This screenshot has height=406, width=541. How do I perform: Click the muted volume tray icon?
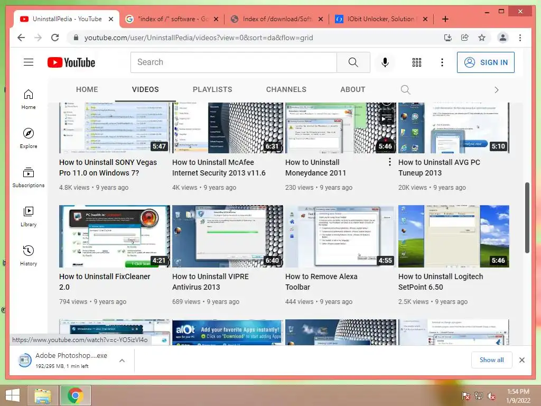tap(491, 395)
